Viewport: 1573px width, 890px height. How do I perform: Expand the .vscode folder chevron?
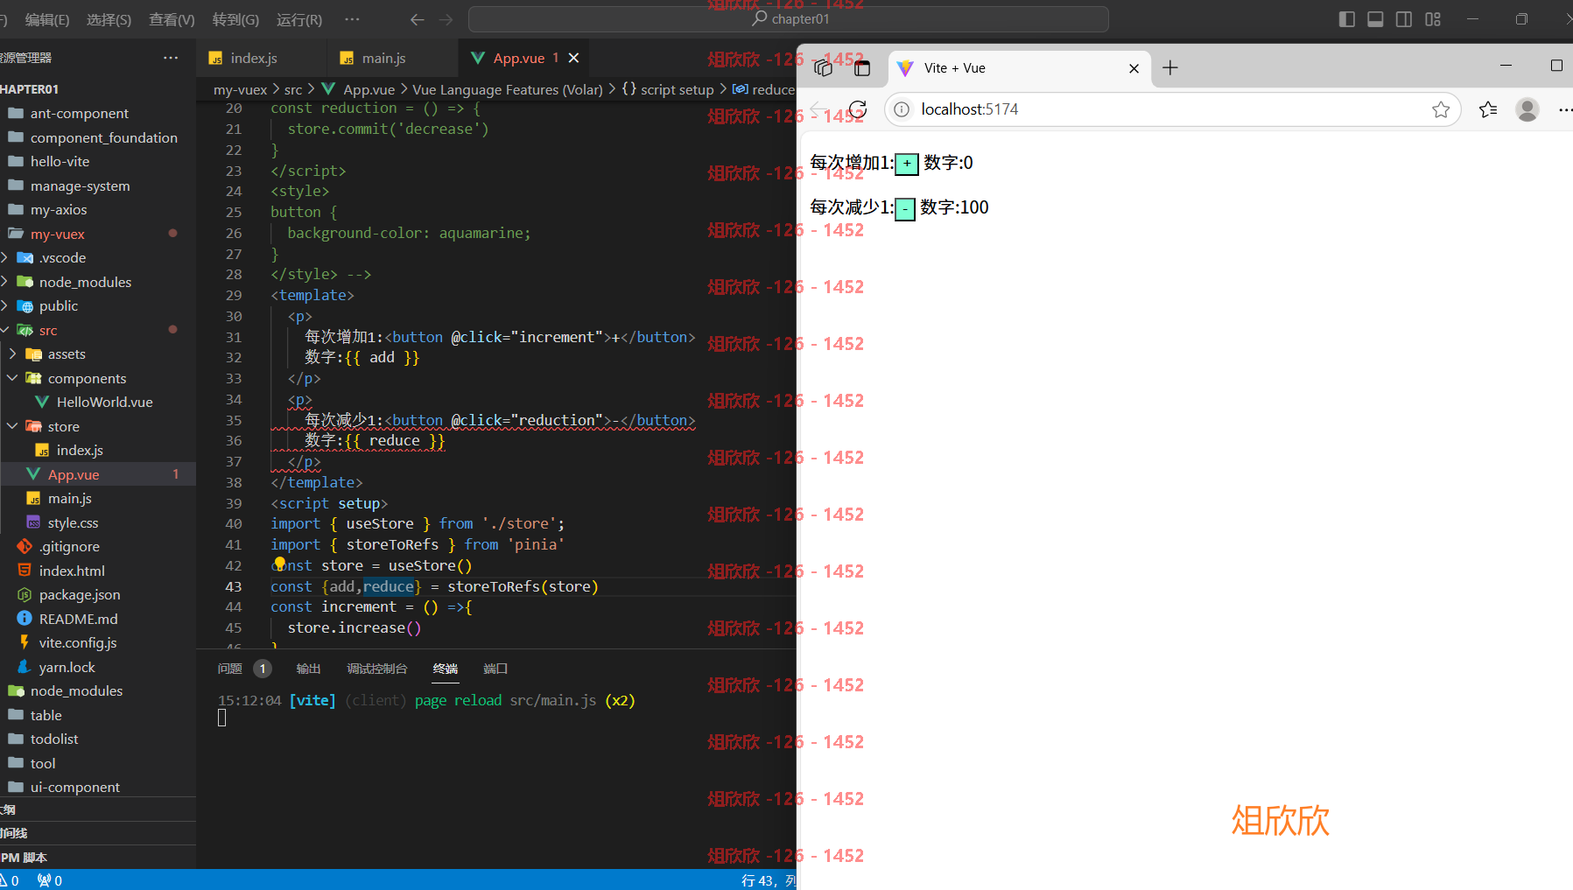5,258
